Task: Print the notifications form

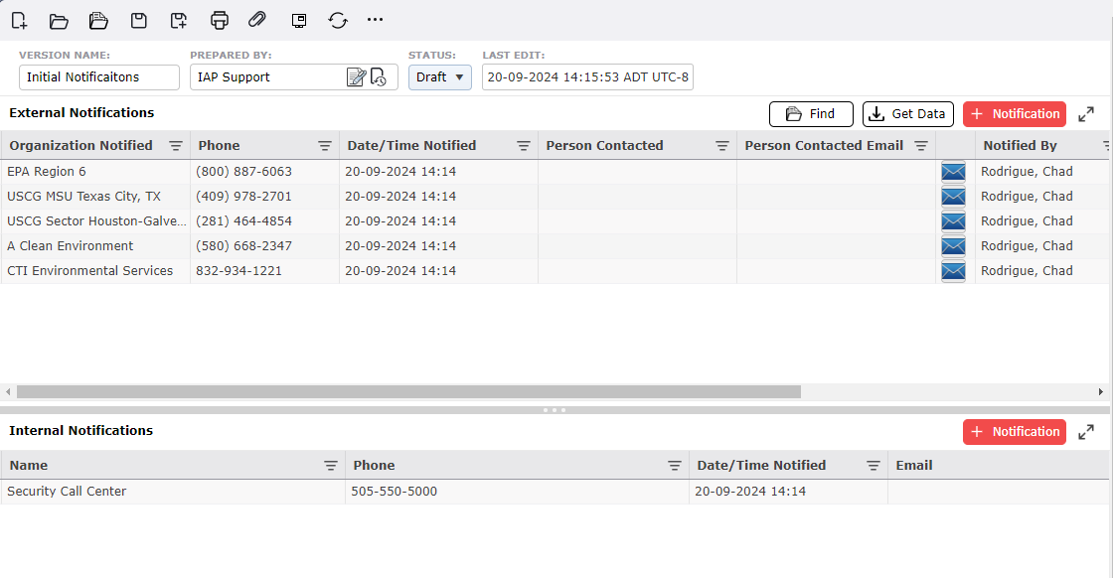Action: (x=220, y=20)
